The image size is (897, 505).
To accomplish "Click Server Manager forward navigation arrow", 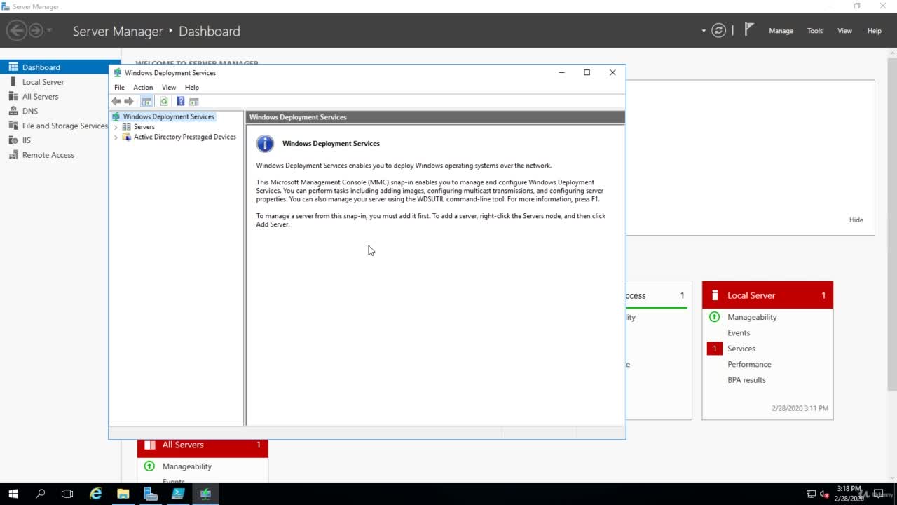I will pyautogui.click(x=35, y=30).
